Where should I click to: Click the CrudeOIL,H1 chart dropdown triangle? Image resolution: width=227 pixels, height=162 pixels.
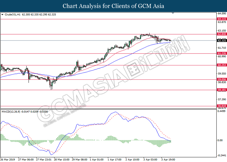click(x=2, y=15)
